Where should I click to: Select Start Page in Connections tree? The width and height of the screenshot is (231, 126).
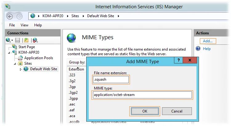click(x=27, y=47)
